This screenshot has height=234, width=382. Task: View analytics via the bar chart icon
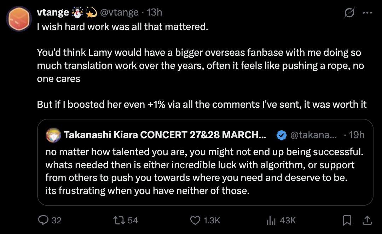[271, 220]
